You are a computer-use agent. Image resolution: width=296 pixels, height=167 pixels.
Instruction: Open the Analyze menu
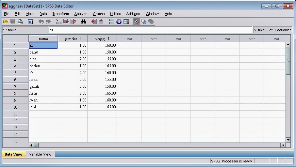coord(81,14)
